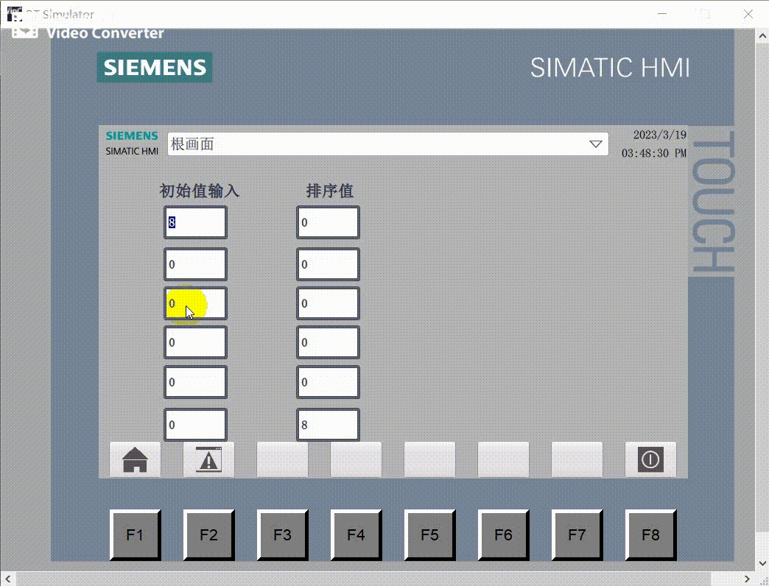This screenshot has height=586, width=769.
Task: Click the fourth blank softkey in bottom bar
Action: click(x=356, y=459)
